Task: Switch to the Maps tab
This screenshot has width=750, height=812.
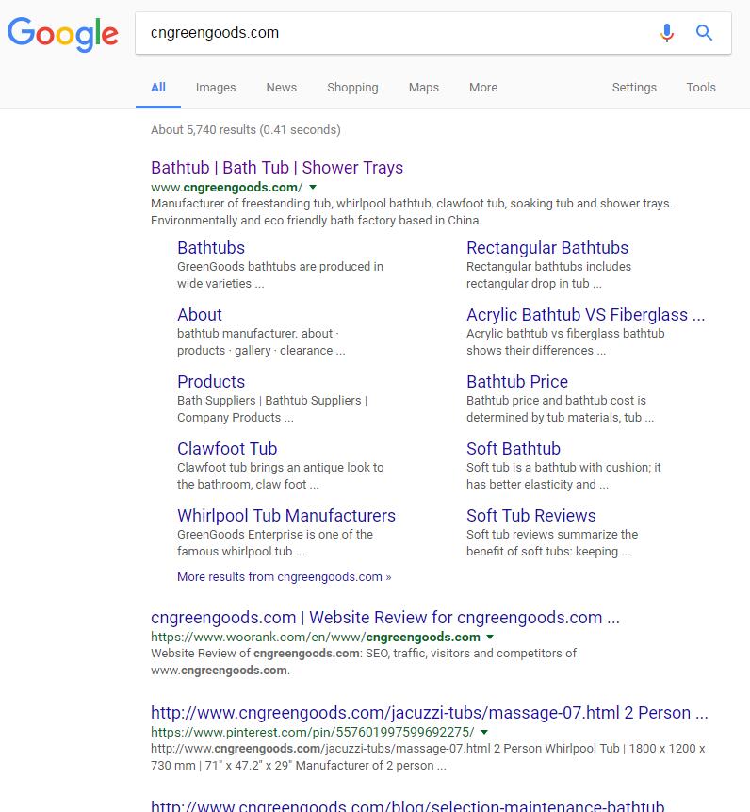Action: point(424,88)
